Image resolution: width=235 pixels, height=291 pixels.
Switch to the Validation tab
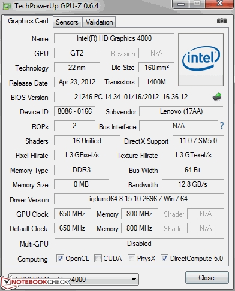pyautogui.click(x=99, y=22)
